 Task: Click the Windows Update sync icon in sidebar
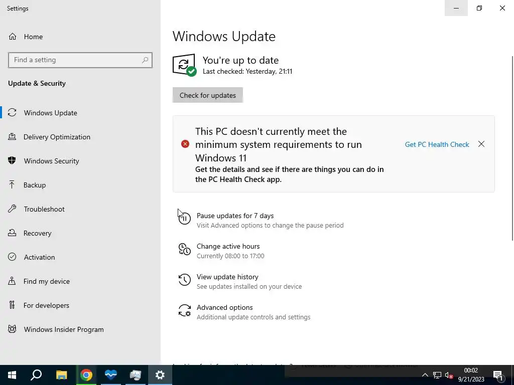click(12, 113)
